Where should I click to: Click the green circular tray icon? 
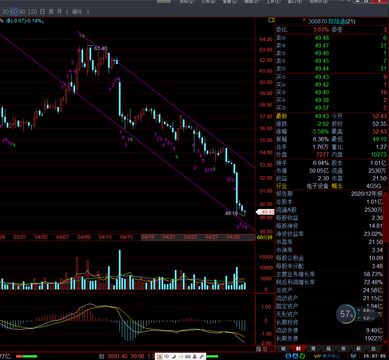[302, 356]
